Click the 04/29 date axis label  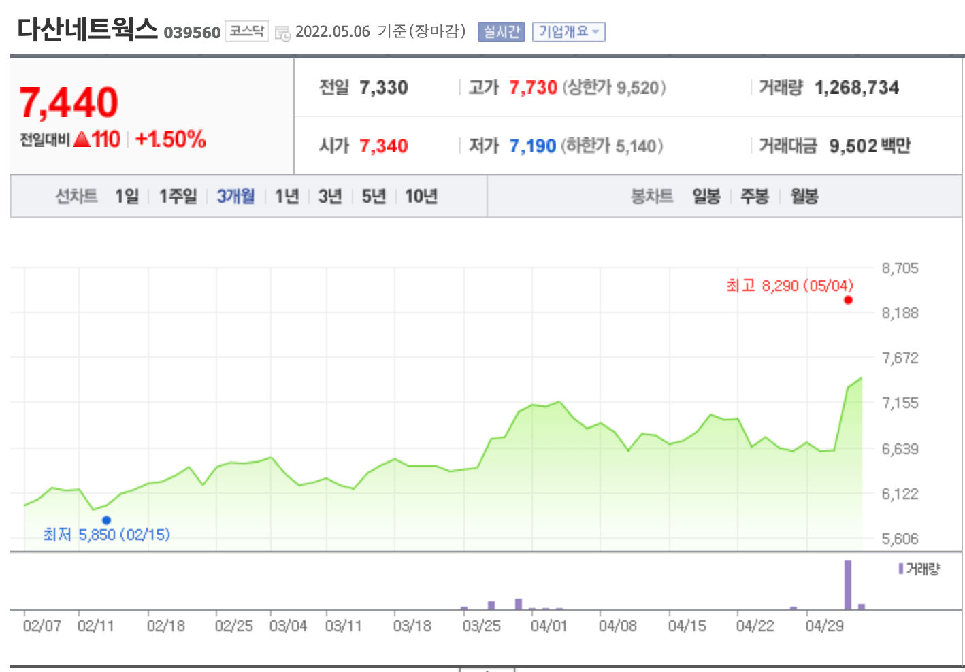point(825,626)
